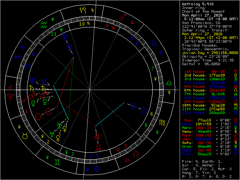Select the blue Pisces glyph on the wheel
The height and width of the screenshot is (180, 240).
18,57
